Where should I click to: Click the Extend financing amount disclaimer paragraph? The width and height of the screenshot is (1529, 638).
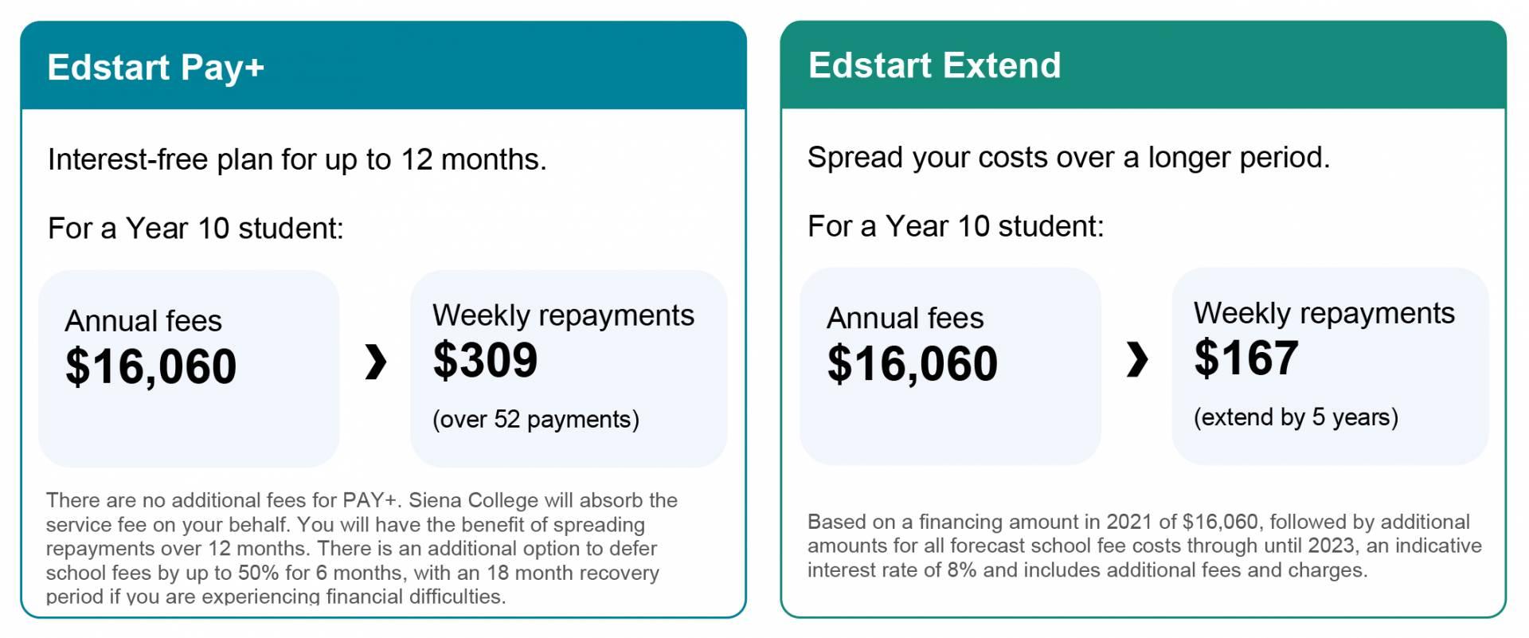pyautogui.click(x=1144, y=546)
